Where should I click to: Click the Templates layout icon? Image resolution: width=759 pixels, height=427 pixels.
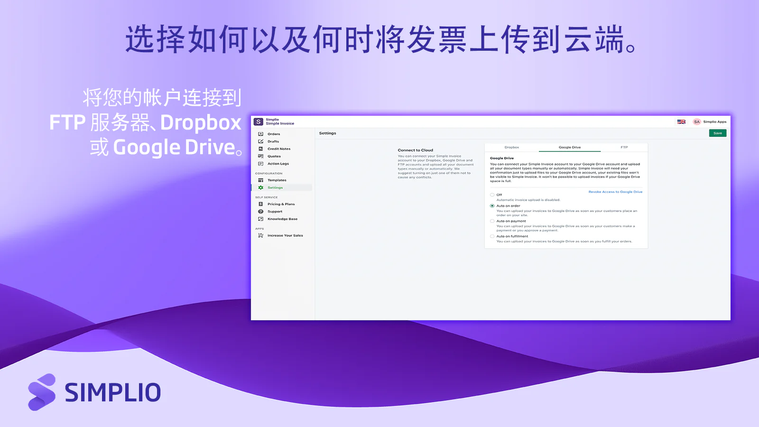(x=260, y=180)
